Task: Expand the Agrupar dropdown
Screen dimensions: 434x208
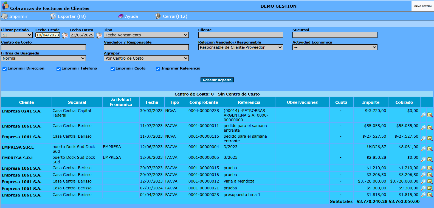Action: point(146,58)
